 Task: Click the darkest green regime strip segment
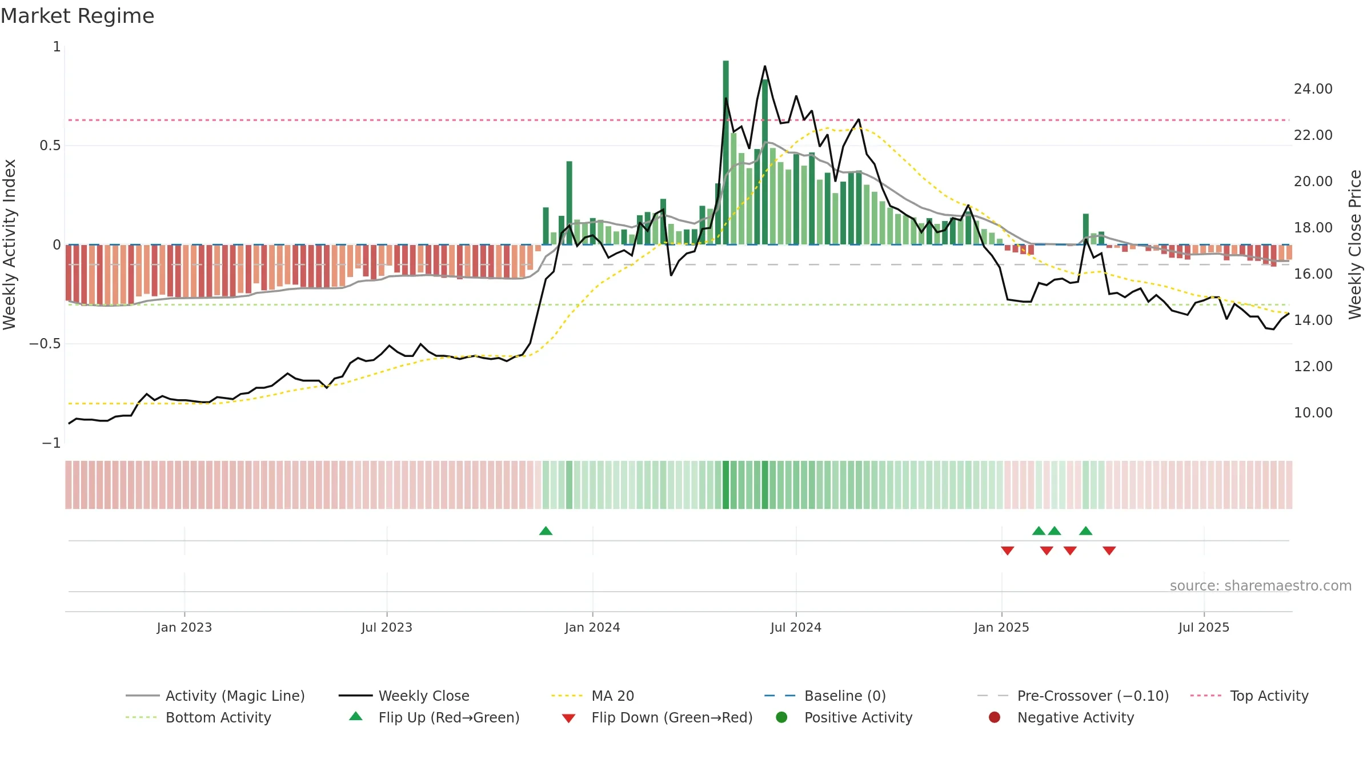coord(725,485)
